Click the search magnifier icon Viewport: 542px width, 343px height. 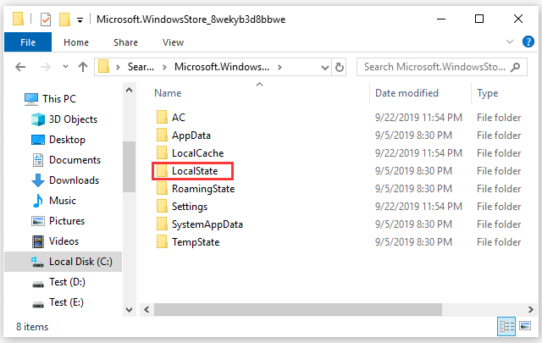pyautogui.click(x=516, y=67)
